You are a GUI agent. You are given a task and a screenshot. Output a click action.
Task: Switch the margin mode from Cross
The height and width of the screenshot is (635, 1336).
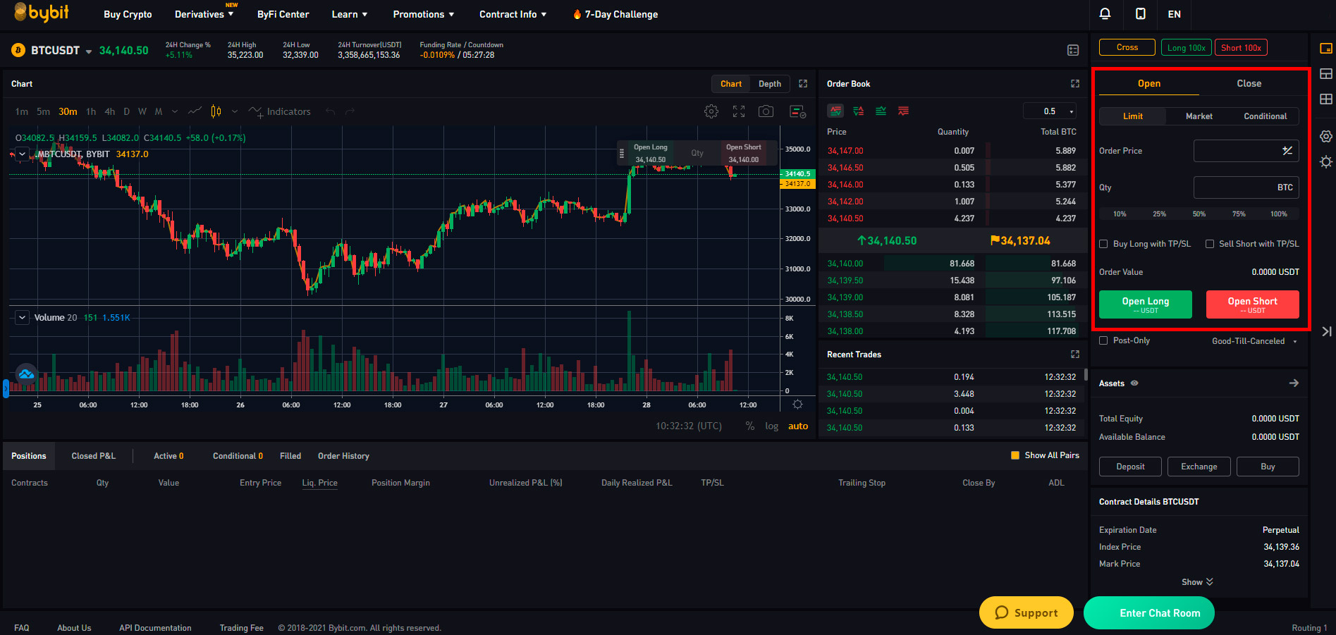click(x=1127, y=47)
